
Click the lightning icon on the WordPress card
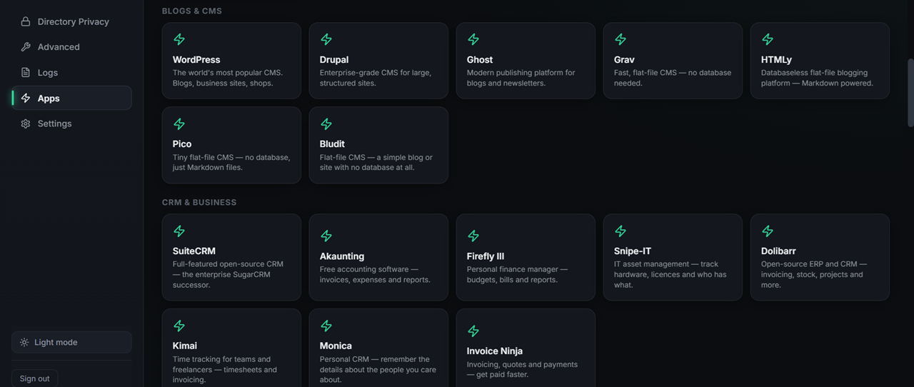(179, 39)
